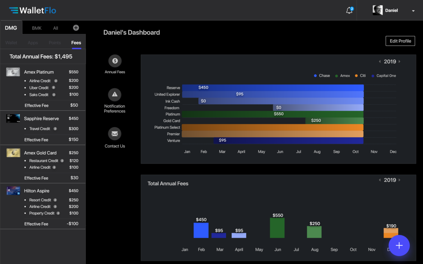Image resolution: width=423 pixels, height=264 pixels.
Task: Switch to the DMG profile tab
Action: 11,28
